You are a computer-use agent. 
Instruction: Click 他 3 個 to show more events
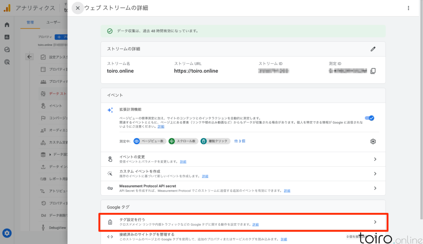(x=240, y=141)
